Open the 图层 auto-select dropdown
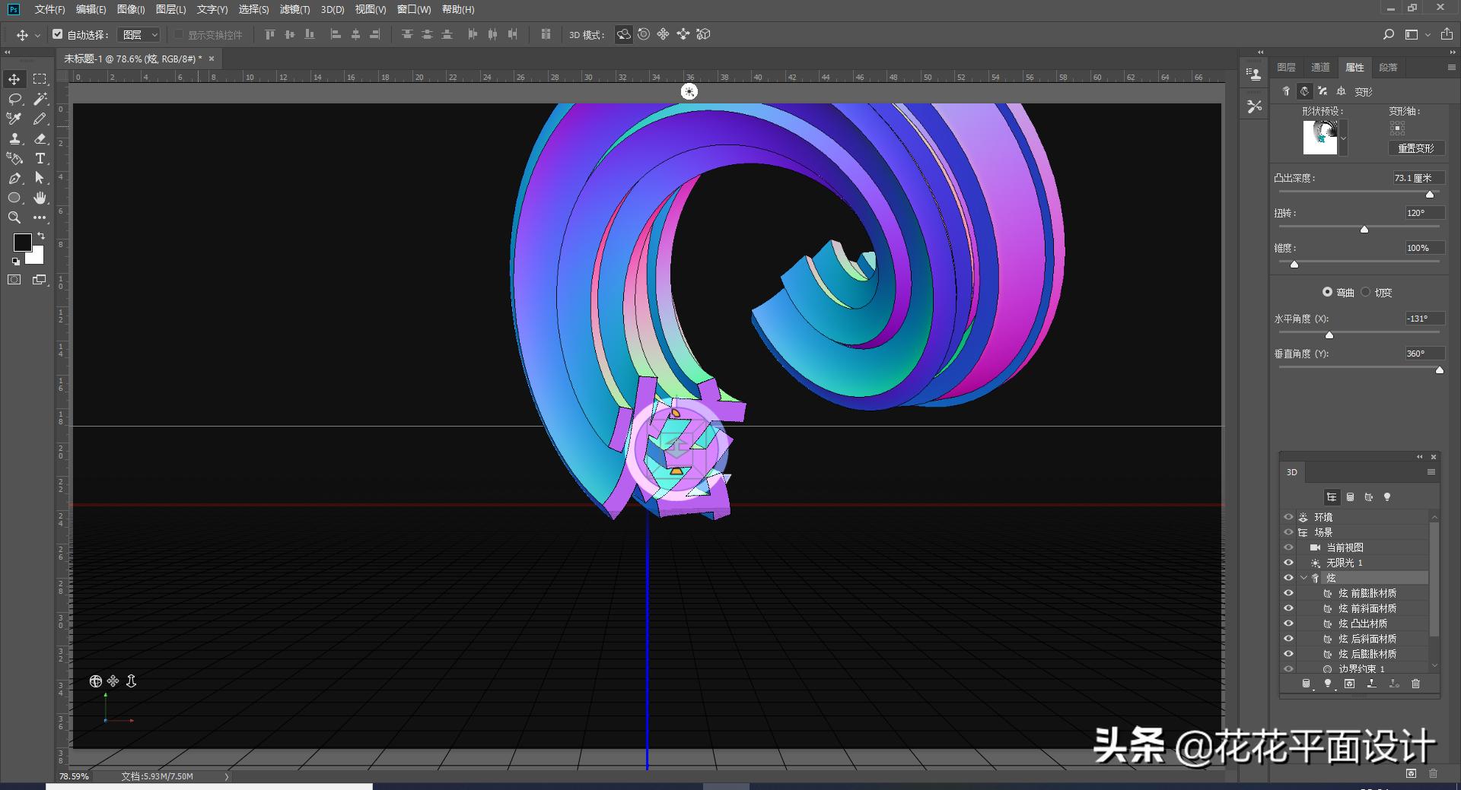This screenshot has width=1461, height=790. click(141, 35)
